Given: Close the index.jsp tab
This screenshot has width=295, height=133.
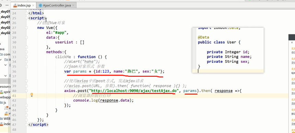Looking at the screenshot, I should pos(33,5).
